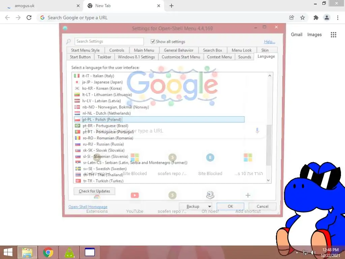This screenshot has height=259, width=345.
Task: Click the network tray icon
Action: click(x=305, y=252)
